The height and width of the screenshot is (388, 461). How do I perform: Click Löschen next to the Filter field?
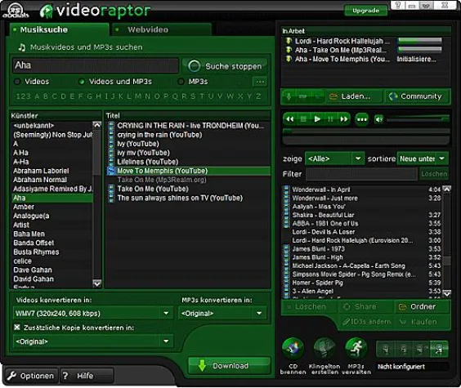click(434, 174)
